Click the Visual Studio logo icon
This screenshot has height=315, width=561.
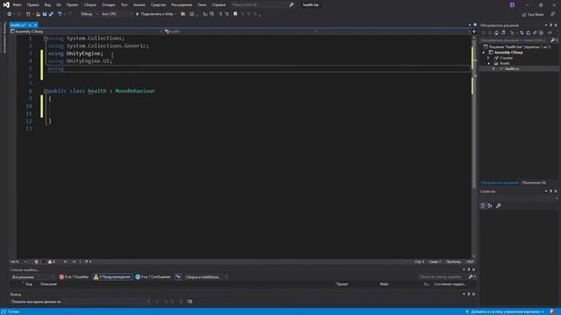coord(6,5)
